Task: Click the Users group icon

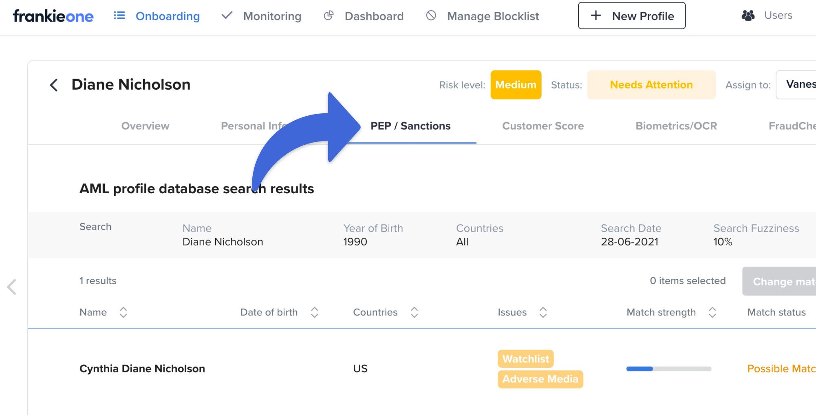Action: coord(748,15)
